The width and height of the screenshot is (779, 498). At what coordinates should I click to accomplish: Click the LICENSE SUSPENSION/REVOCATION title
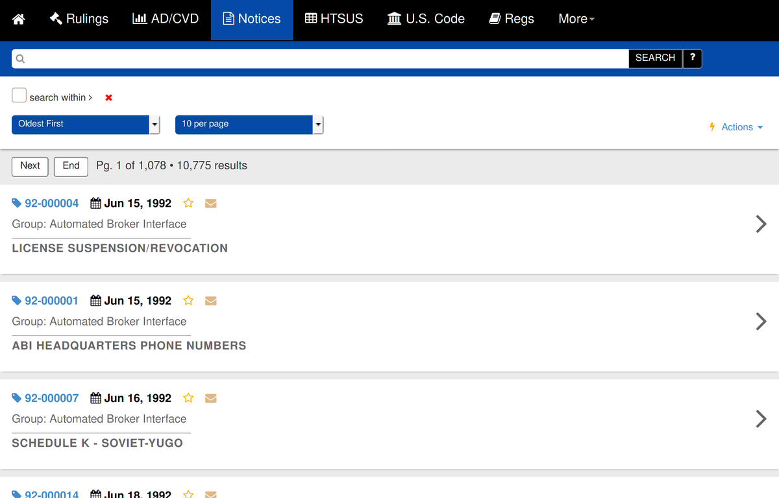point(120,248)
